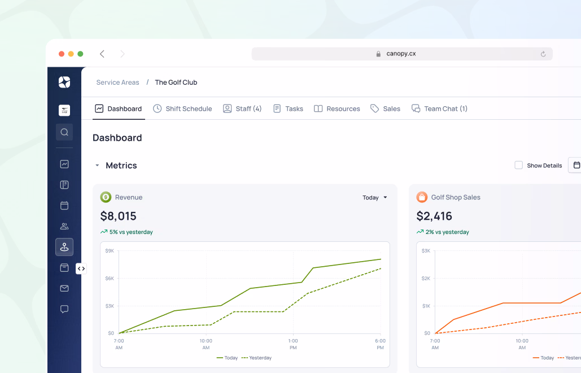Image resolution: width=581 pixels, height=373 pixels.
Task: Select the Dashboard tab
Action: [119, 109]
